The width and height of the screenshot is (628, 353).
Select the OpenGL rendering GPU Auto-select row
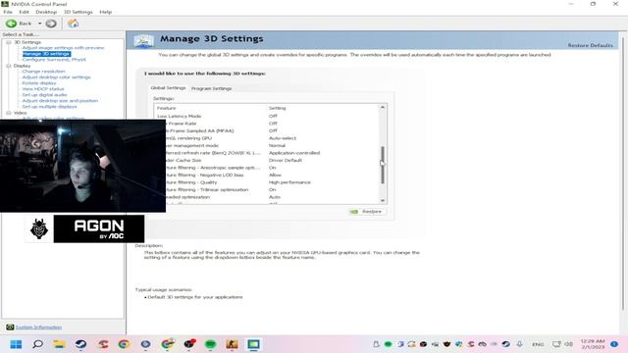[x=266, y=138]
